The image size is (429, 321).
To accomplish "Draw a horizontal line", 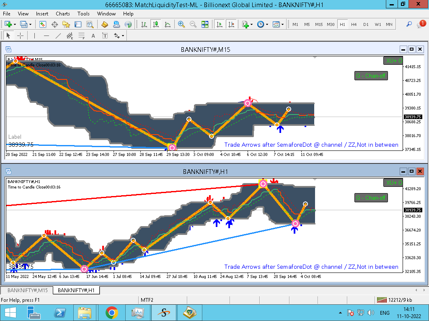I will click(46, 36).
